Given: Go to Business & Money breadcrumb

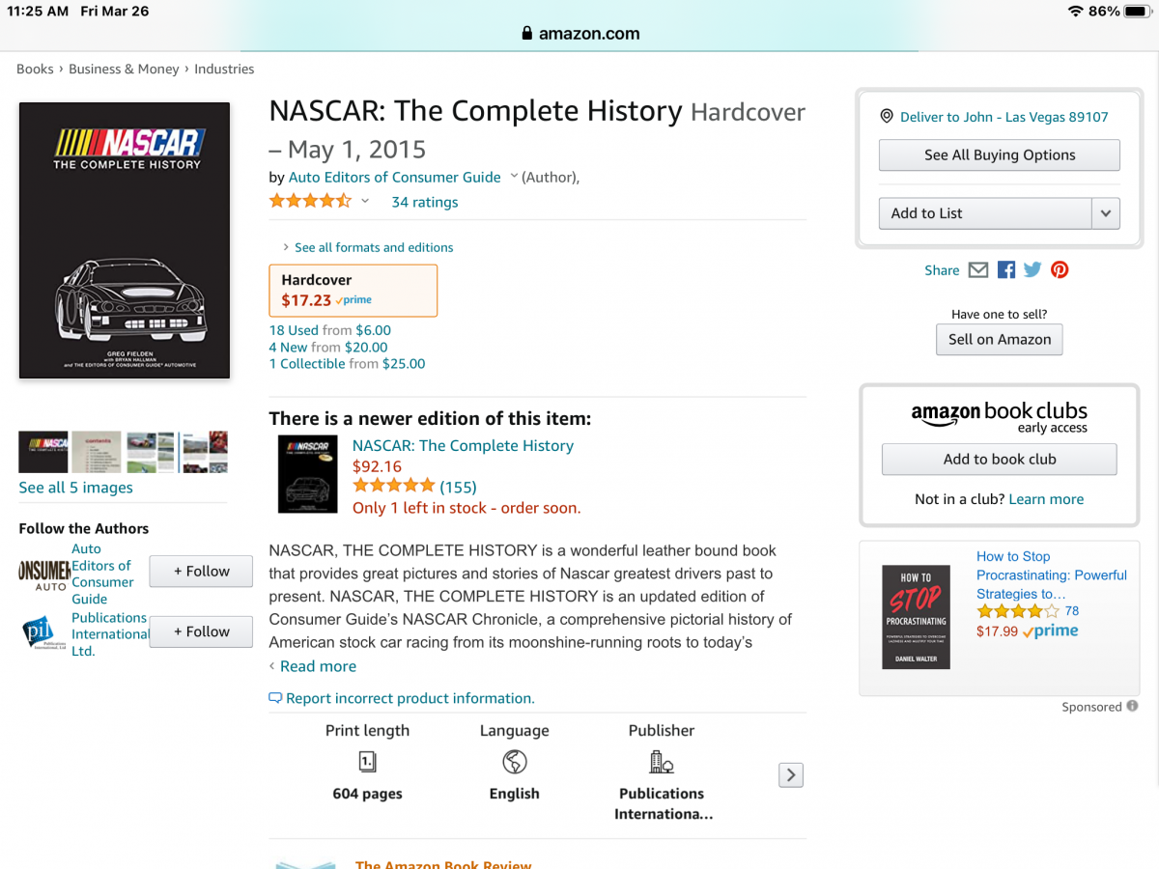Looking at the screenshot, I should 124,70.
